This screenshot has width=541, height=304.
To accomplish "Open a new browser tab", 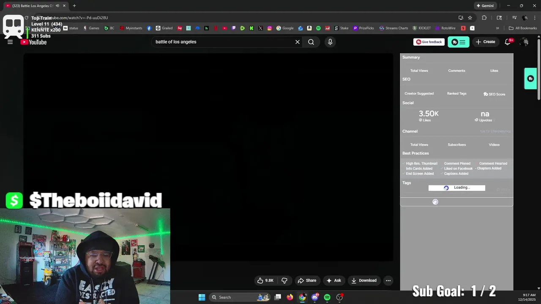I will tap(74, 5).
